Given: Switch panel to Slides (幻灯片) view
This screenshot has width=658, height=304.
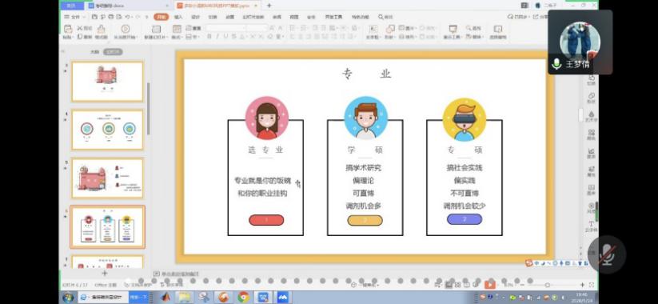Looking at the screenshot, I should (x=113, y=52).
